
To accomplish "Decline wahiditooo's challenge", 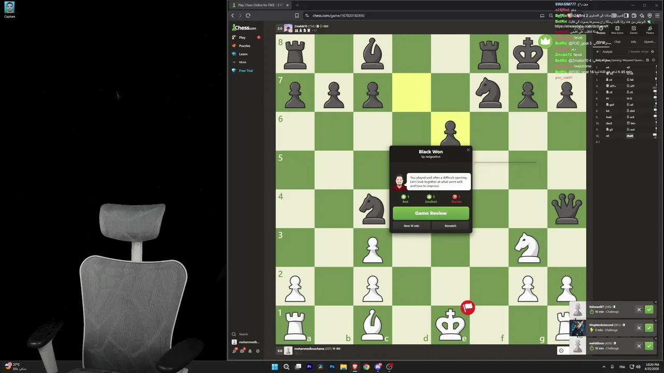I will (639, 346).
